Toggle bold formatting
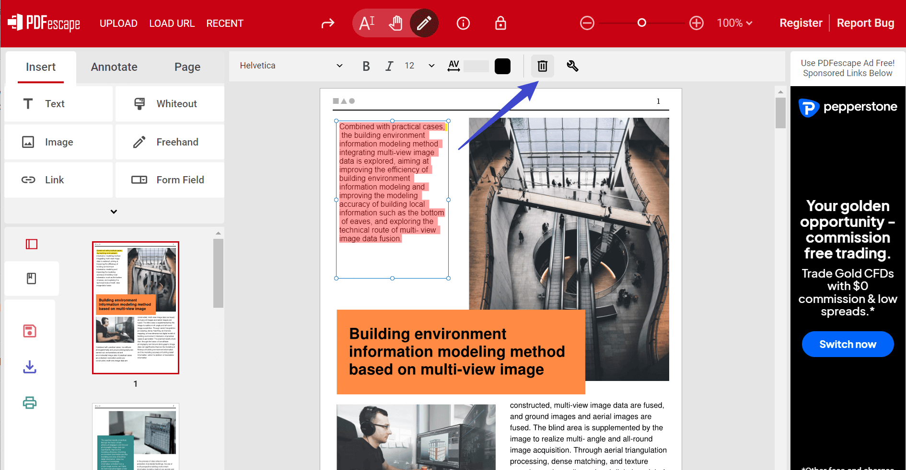This screenshot has height=470, width=906. [366, 66]
